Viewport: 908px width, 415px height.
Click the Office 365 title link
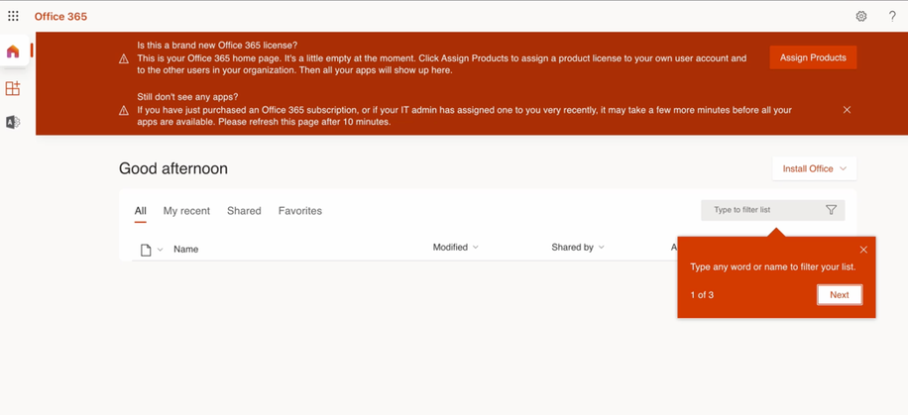(x=60, y=16)
